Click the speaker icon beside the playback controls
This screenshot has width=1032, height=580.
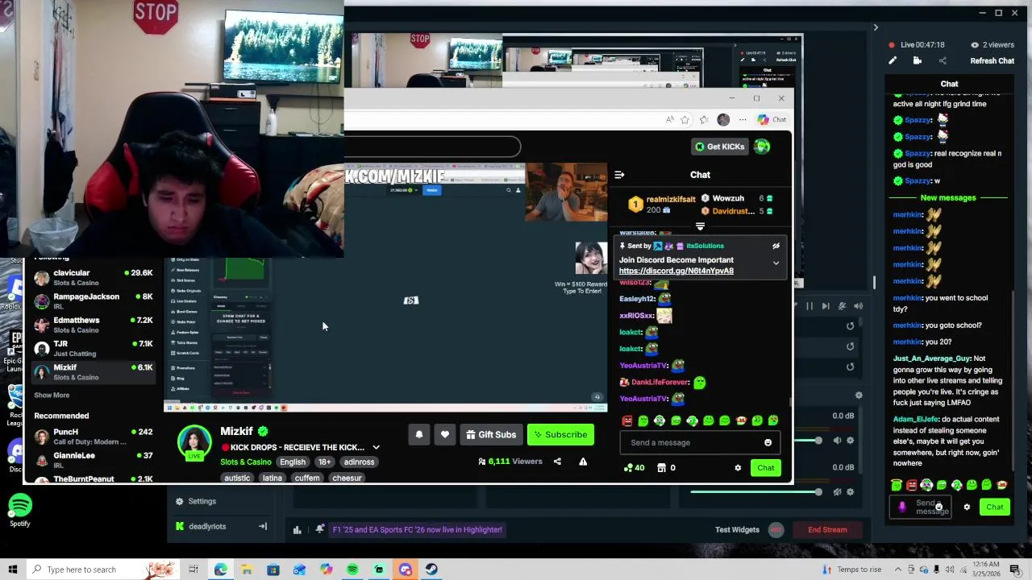858,306
